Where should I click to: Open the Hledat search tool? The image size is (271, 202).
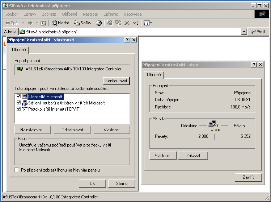60,23
